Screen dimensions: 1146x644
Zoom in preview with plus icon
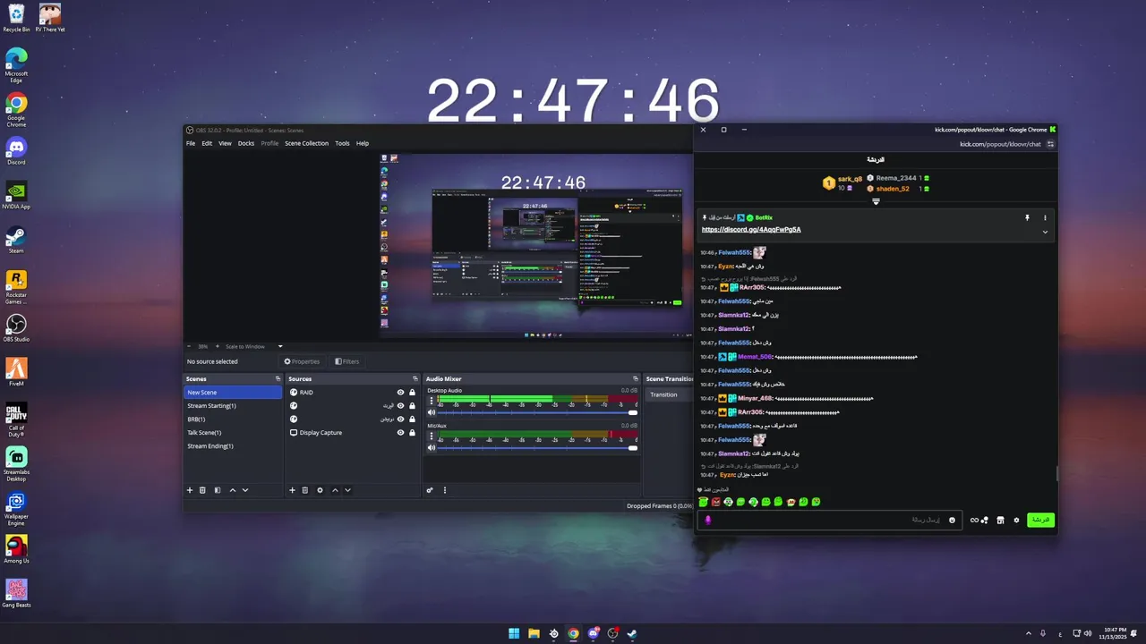click(217, 346)
